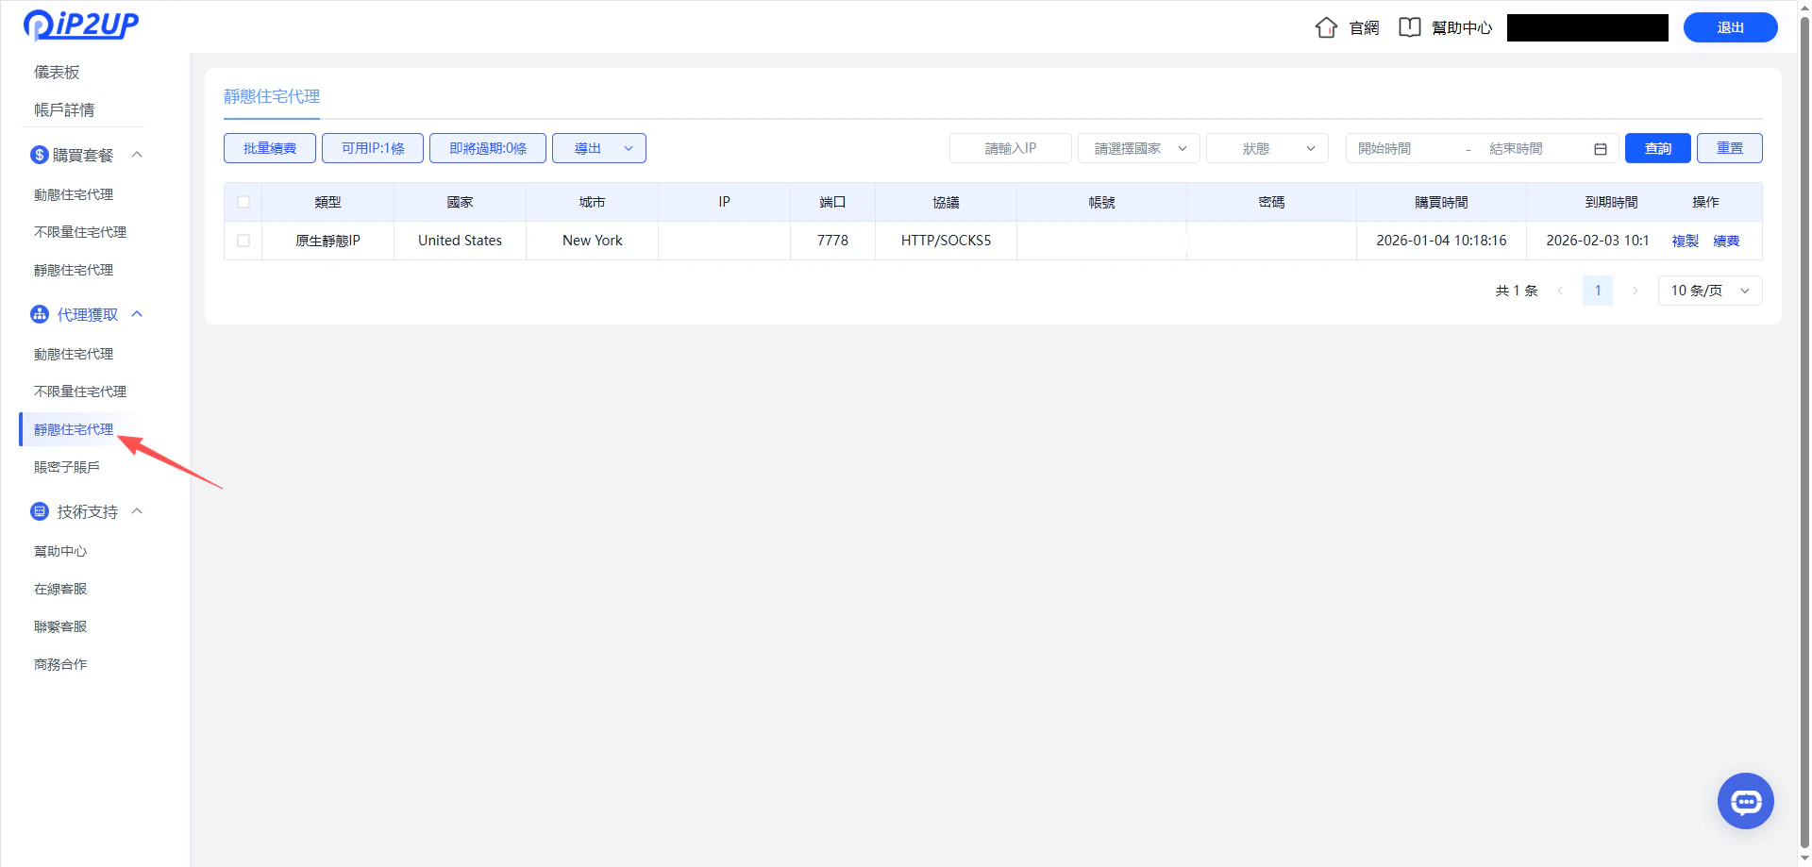
Task: Open the date range calendar icon
Action: pyautogui.click(x=1601, y=148)
